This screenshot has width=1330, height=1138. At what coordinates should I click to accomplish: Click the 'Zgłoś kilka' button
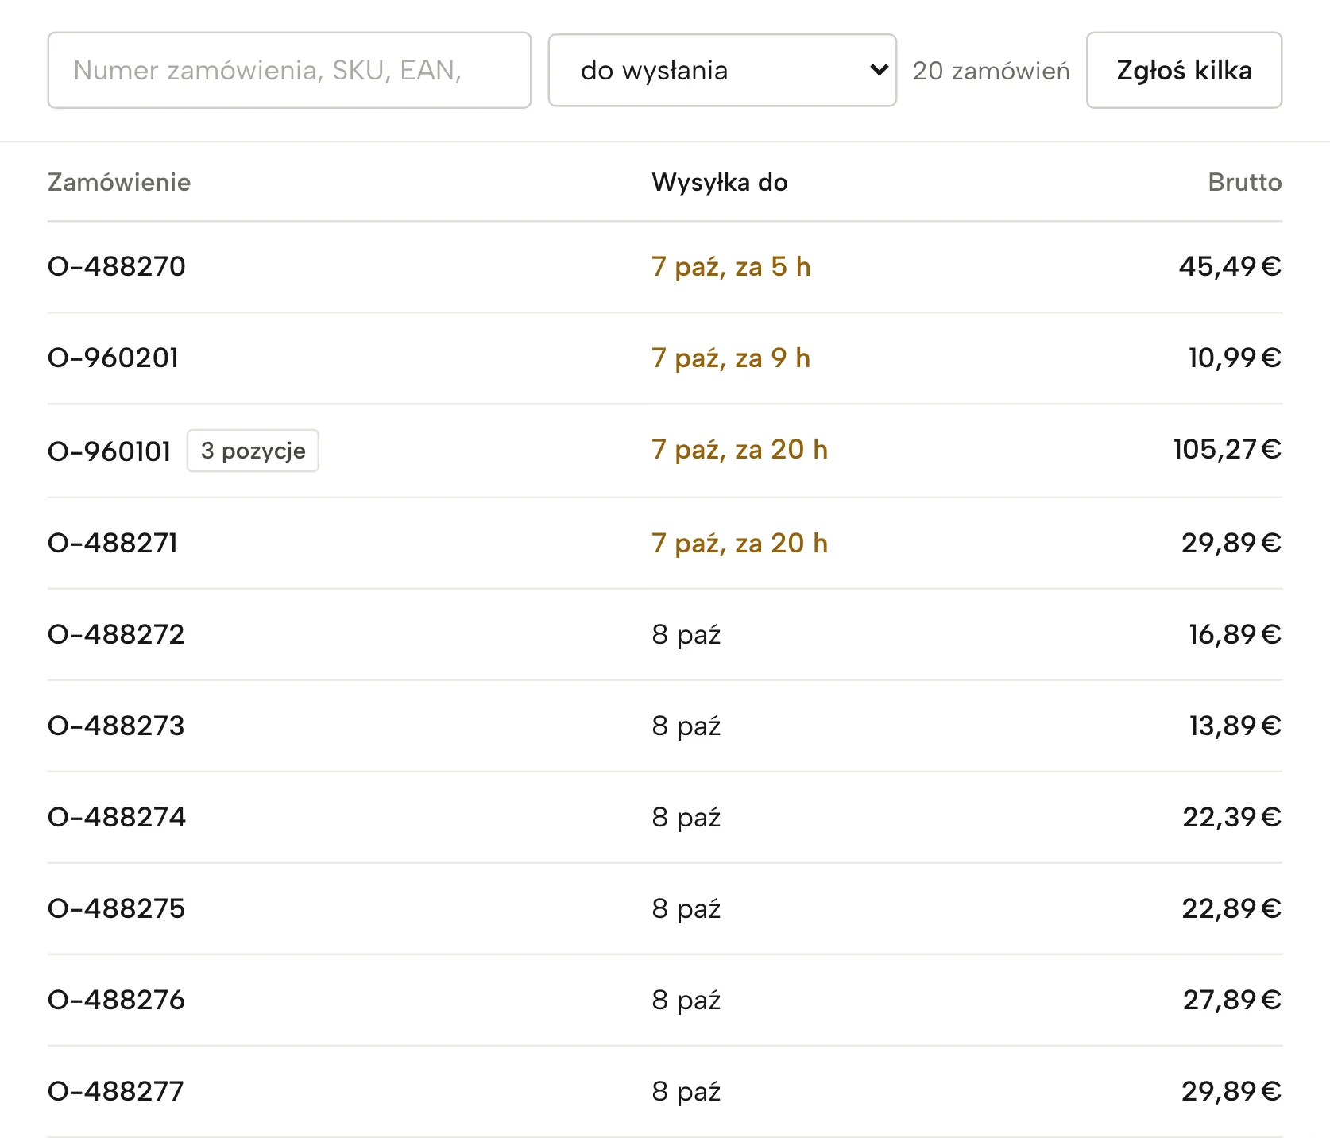(1184, 70)
